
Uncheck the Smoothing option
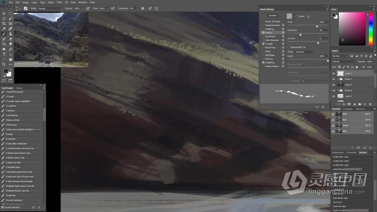[263, 62]
